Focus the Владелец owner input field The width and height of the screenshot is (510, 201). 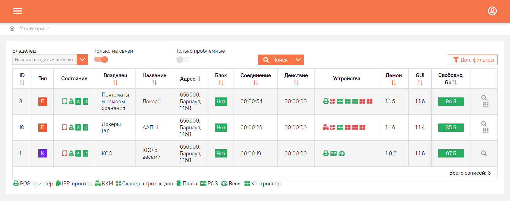(x=44, y=59)
